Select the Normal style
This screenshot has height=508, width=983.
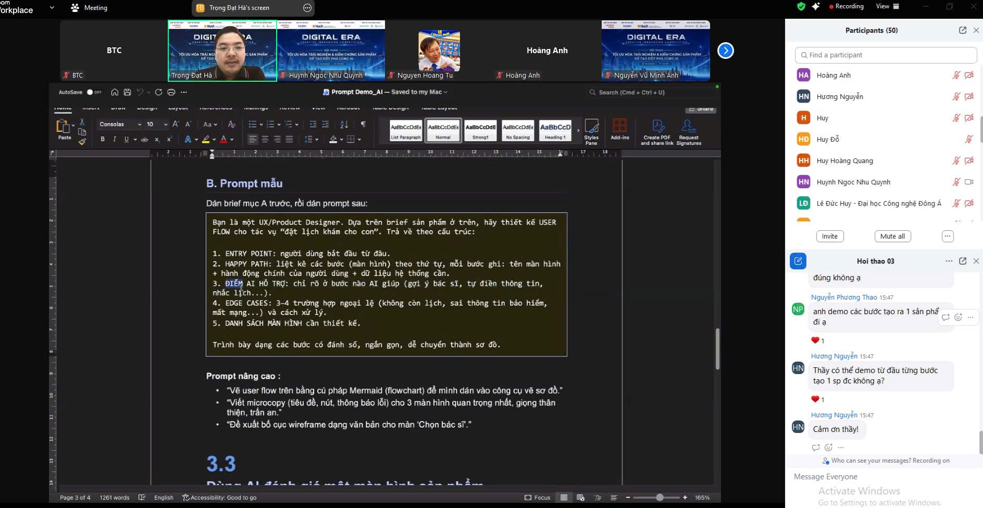[443, 130]
